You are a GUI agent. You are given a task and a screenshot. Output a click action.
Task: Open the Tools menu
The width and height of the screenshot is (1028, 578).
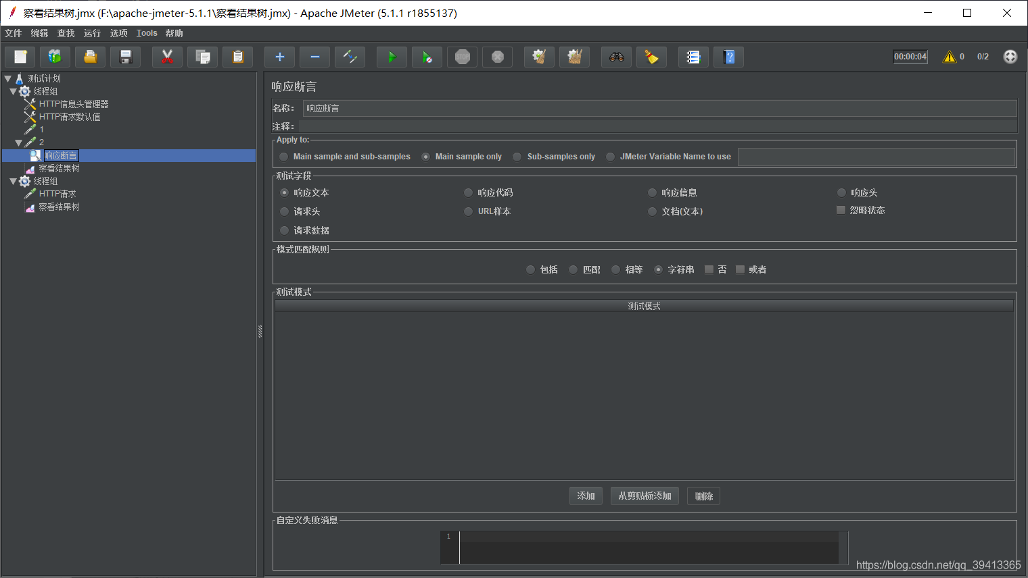click(147, 33)
